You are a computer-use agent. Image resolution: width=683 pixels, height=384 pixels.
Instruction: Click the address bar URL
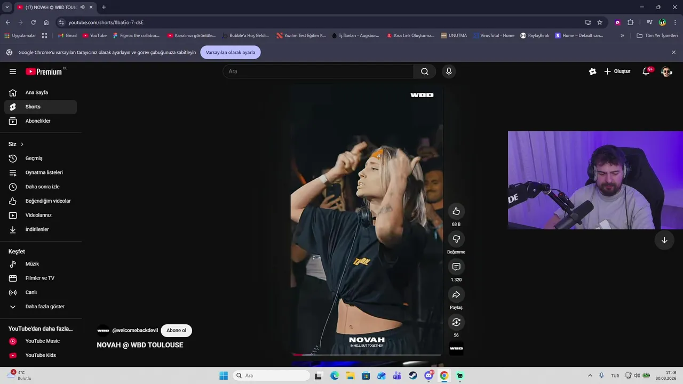click(x=106, y=22)
